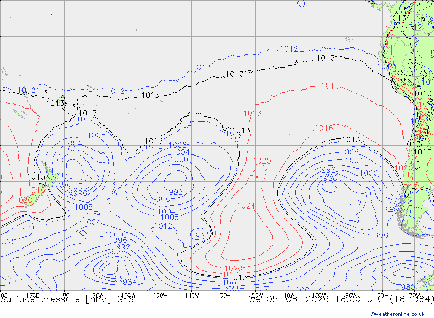The image size is (434, 318).
Task: Click the 984 blue isobar label
Action: tap(129, 282)
